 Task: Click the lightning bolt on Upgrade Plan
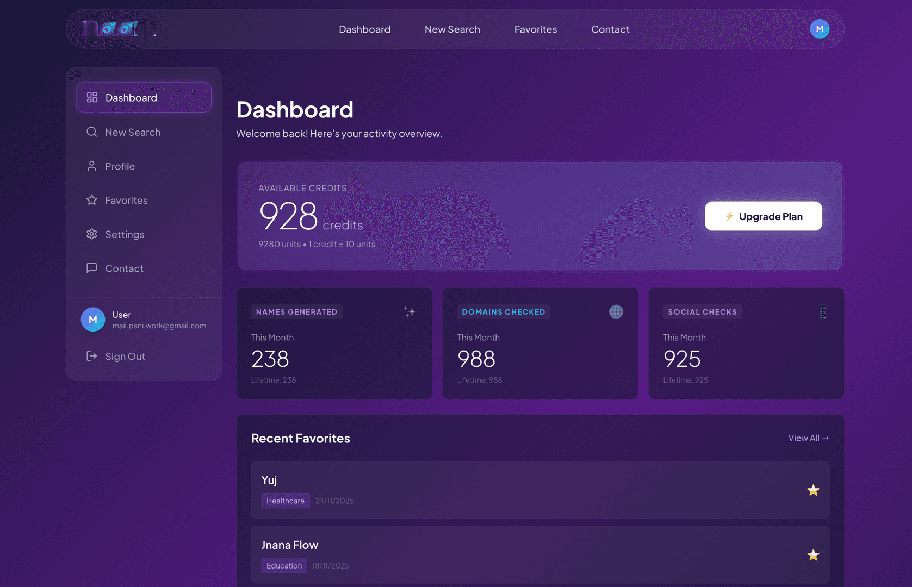[x=729, y=216]
